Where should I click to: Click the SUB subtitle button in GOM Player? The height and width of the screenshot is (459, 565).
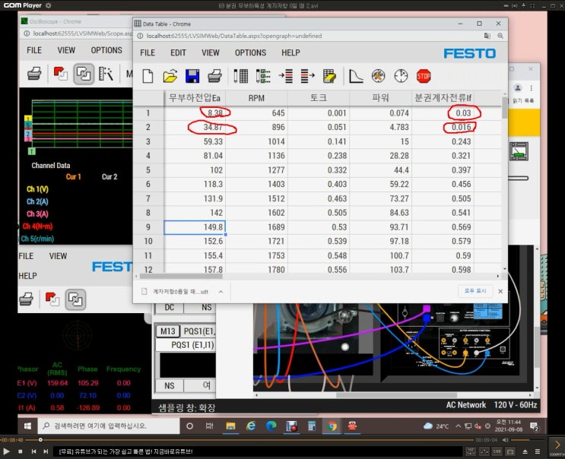[497, 451]
